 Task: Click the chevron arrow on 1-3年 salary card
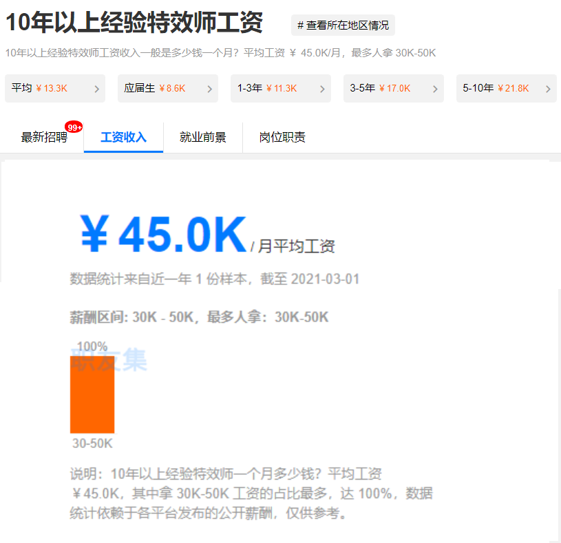(x=322, y=89)
